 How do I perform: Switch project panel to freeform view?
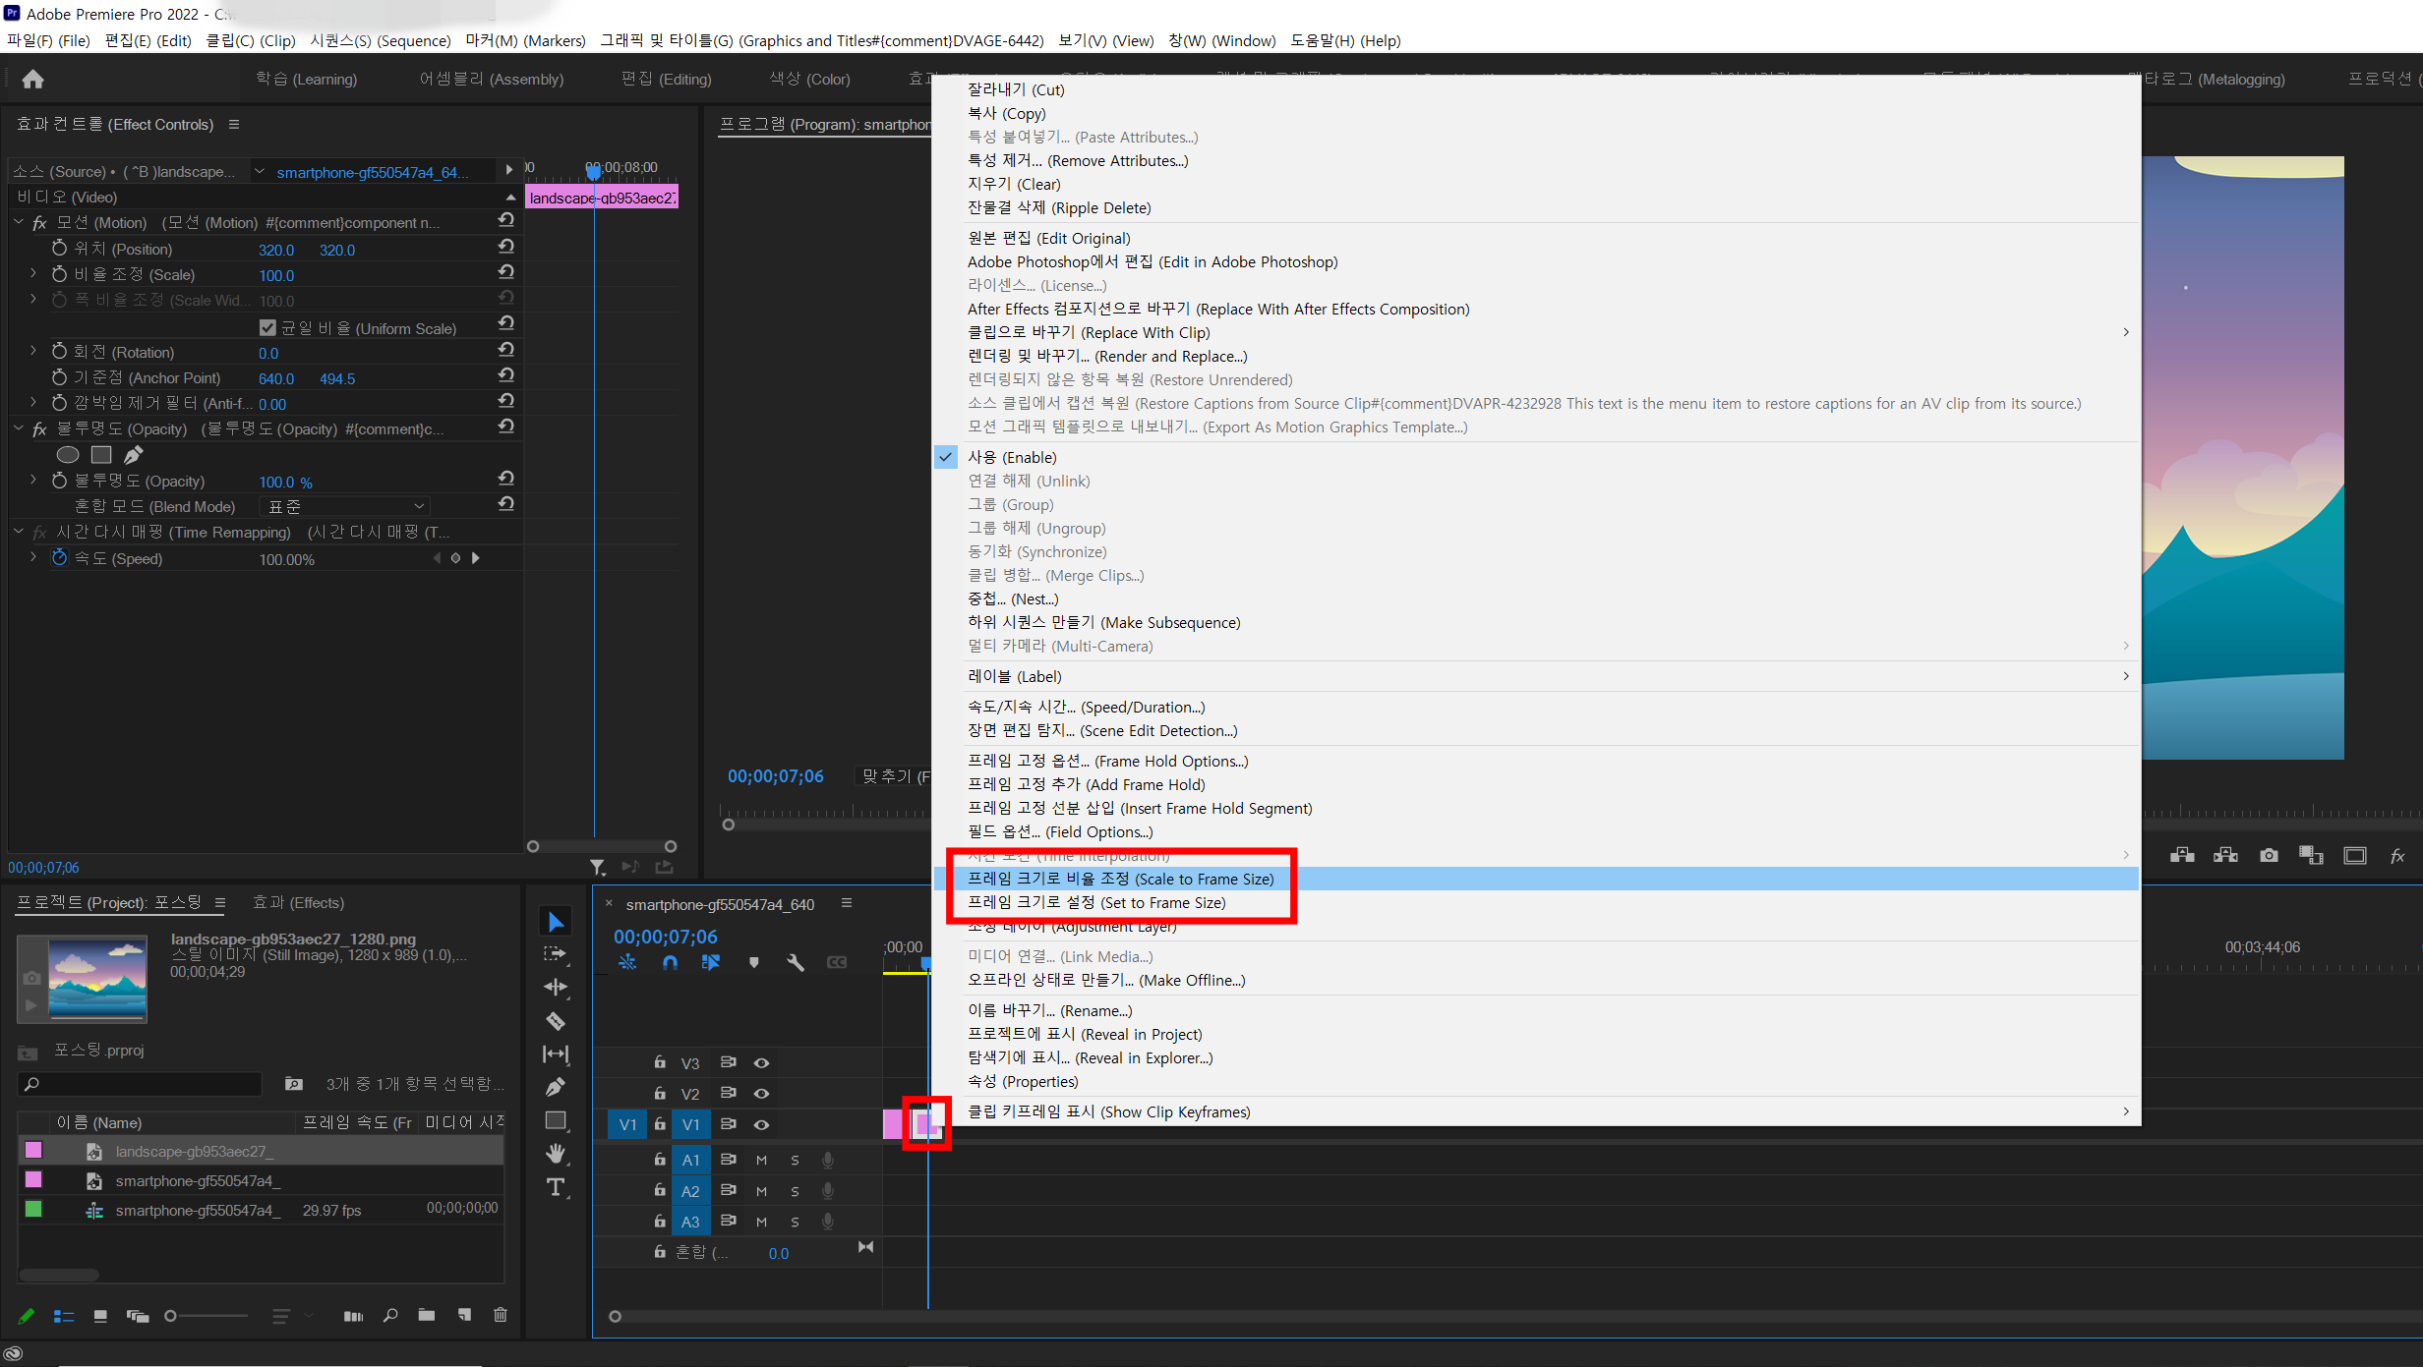(138, 1316)
